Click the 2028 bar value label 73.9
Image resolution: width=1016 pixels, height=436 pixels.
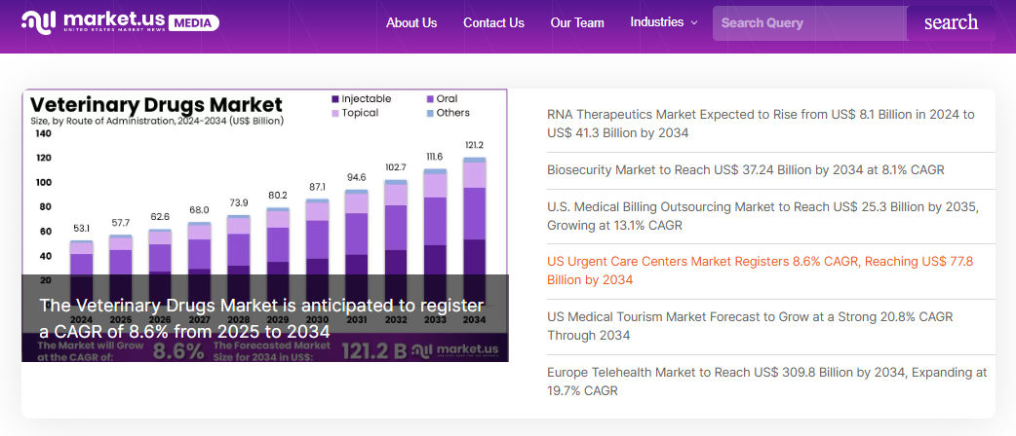pos(239,202)
